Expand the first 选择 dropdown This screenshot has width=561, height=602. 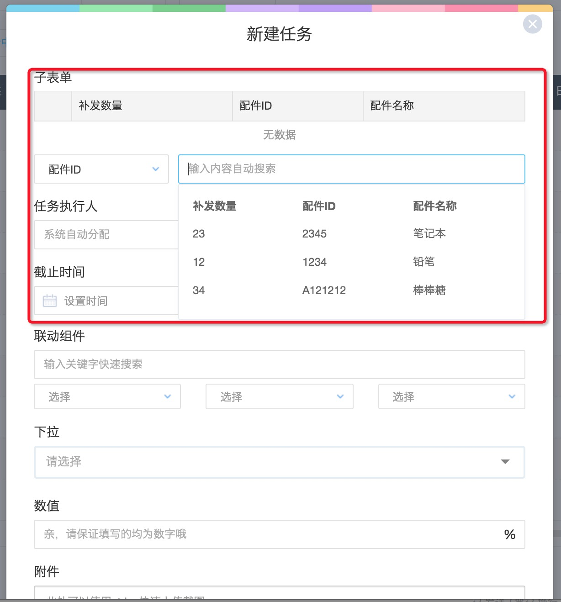click(x=107, y=396)
